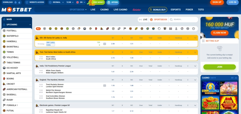Click the Ice Hockey puck sidebar icon

(x=4, y=68)
